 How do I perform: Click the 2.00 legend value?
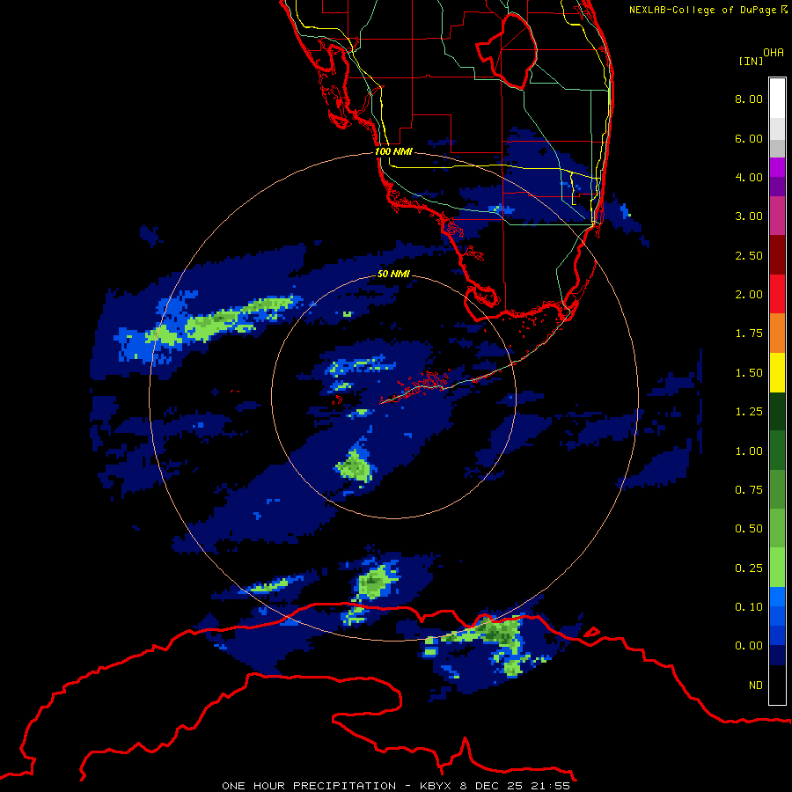pos(749,295)
